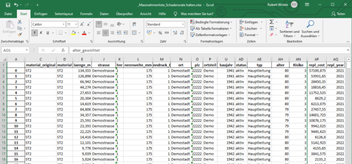Click the Teilen share button
The width and height of the screenshot is (352, 164).
(338, 14)
